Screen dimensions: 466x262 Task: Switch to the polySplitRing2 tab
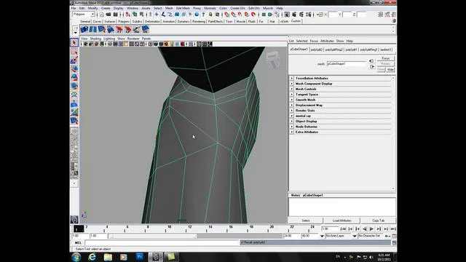(x=333, y=49)
